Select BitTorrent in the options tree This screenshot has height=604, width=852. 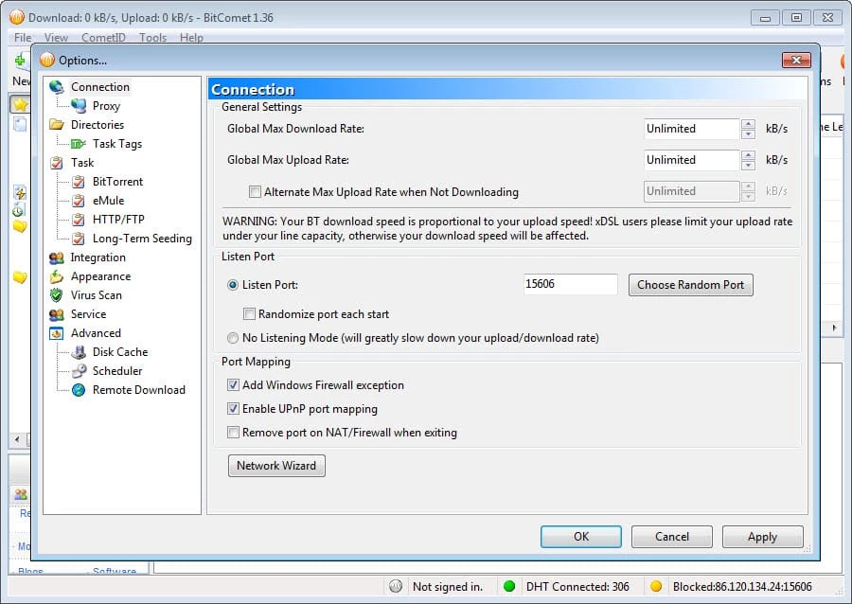(x=117, y=182)
